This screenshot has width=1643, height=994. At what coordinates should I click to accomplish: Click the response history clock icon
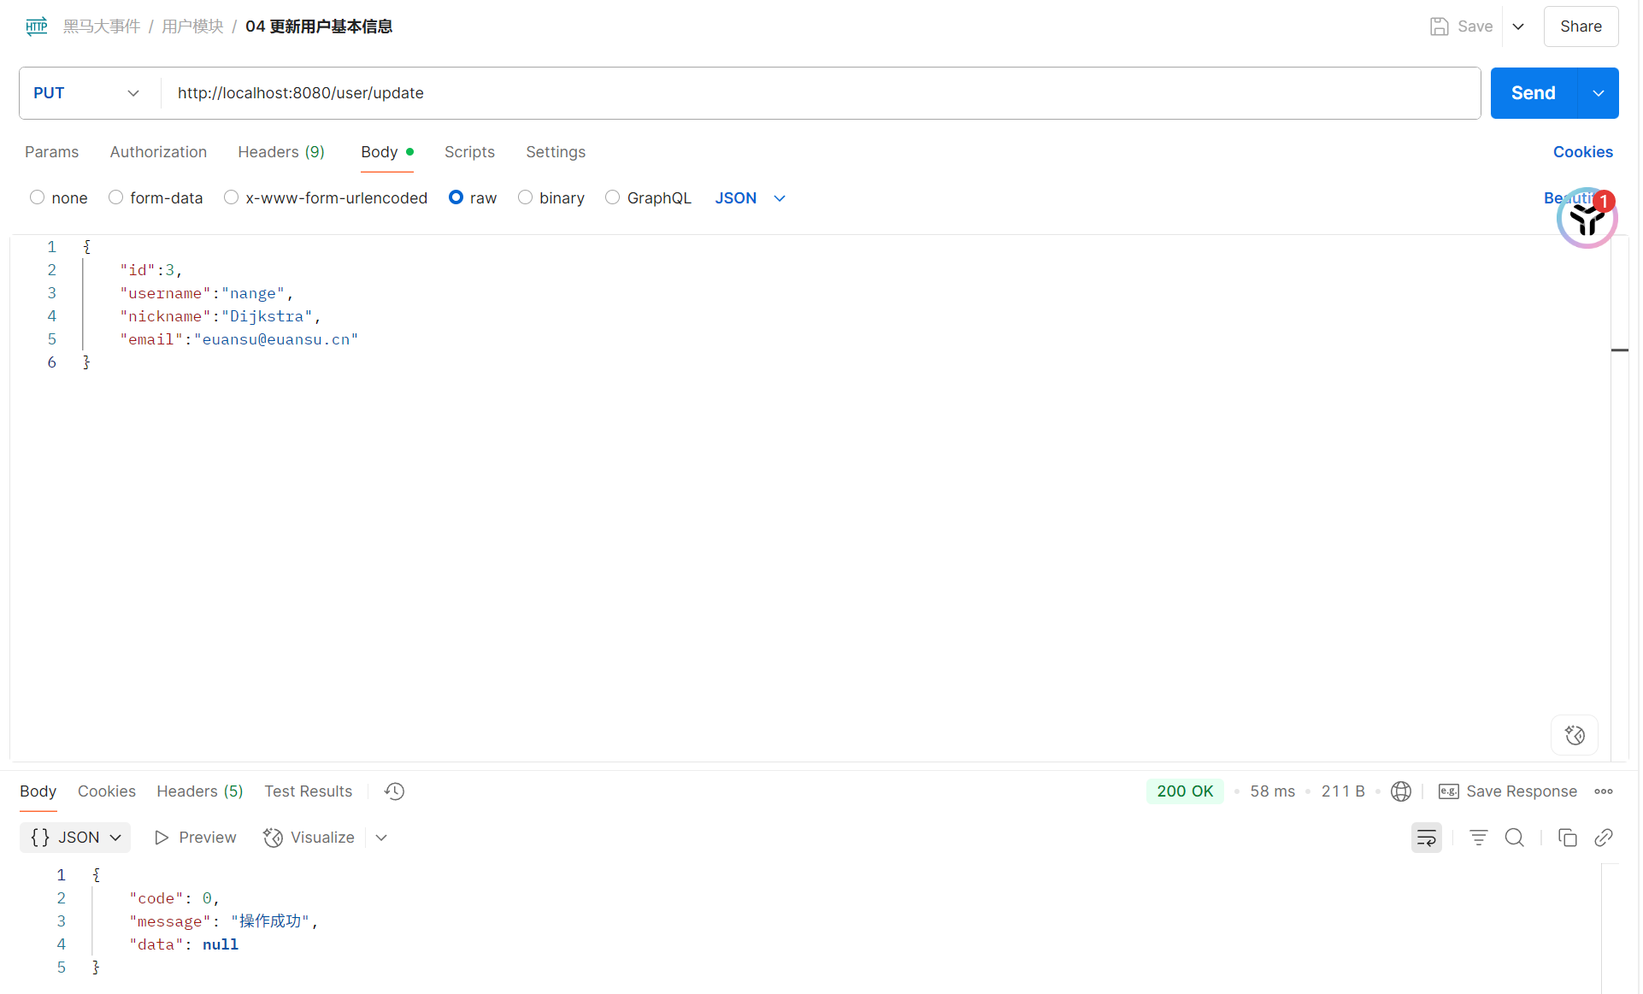tap(394, 791)
